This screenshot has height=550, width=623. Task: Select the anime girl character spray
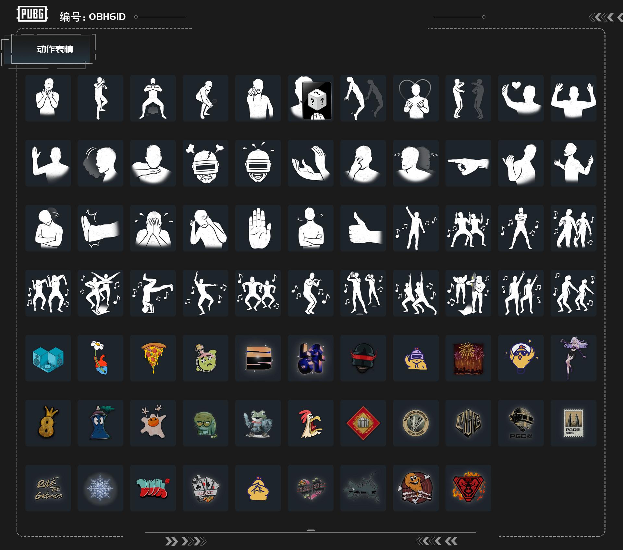point(573,358)
